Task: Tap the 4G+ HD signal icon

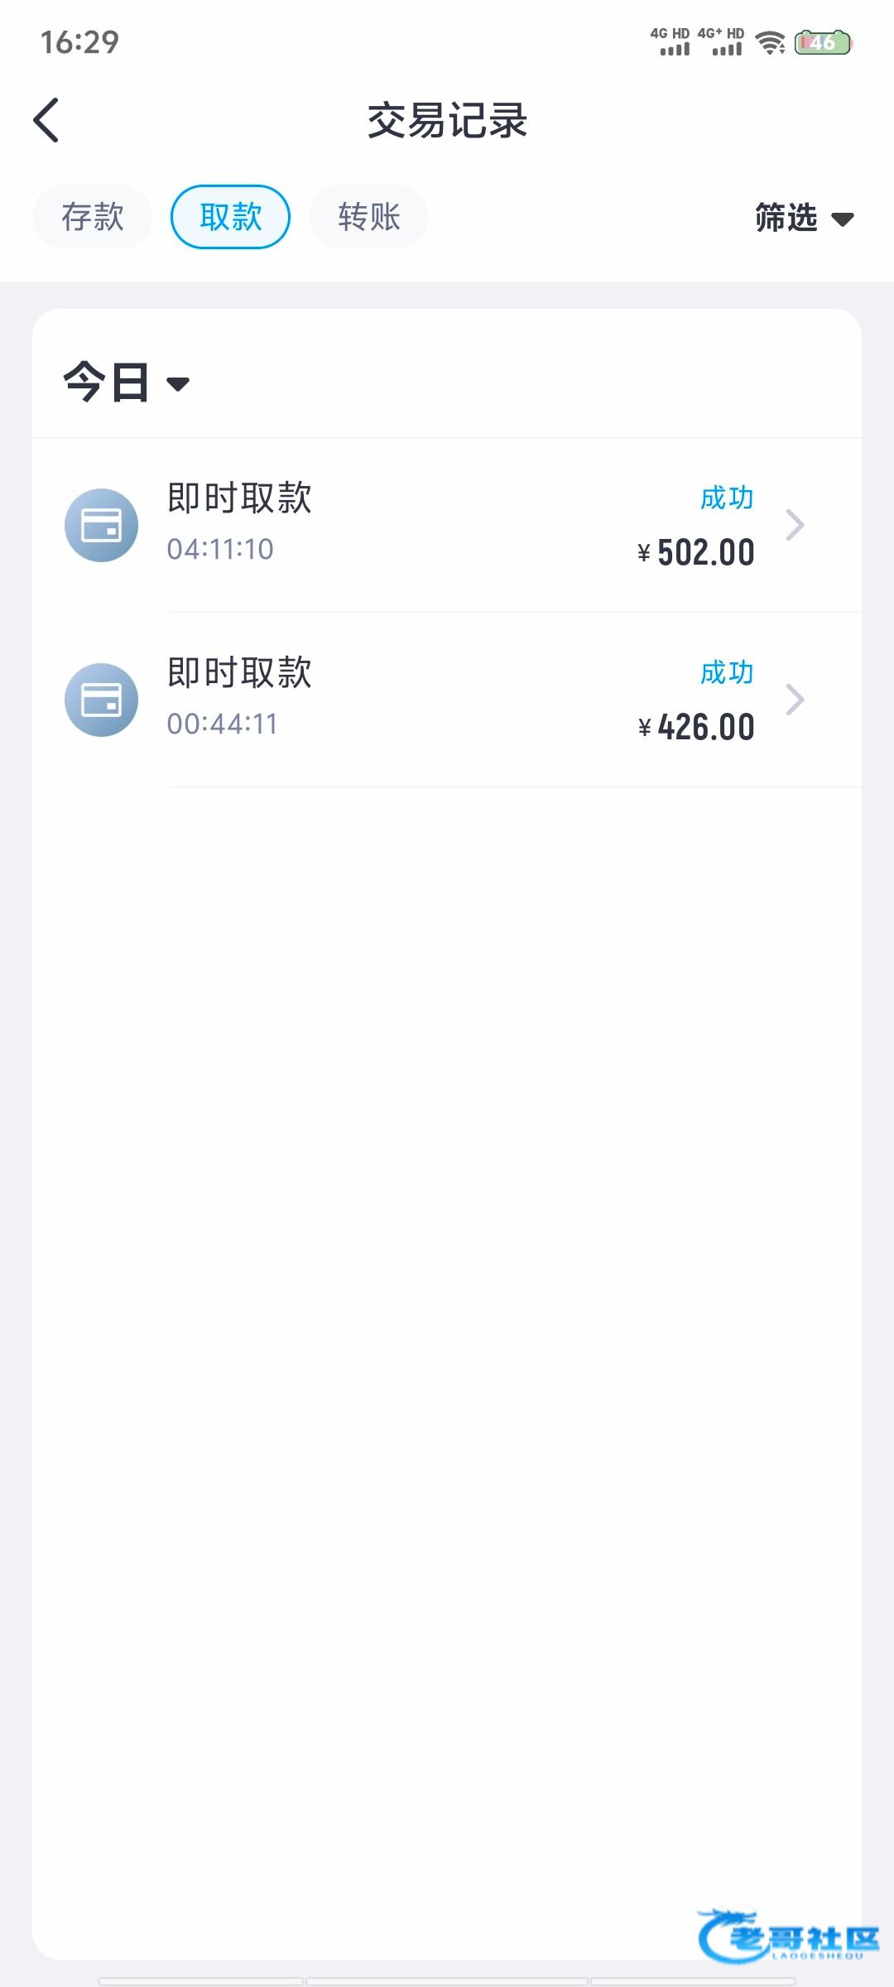Action: (721, 42)
